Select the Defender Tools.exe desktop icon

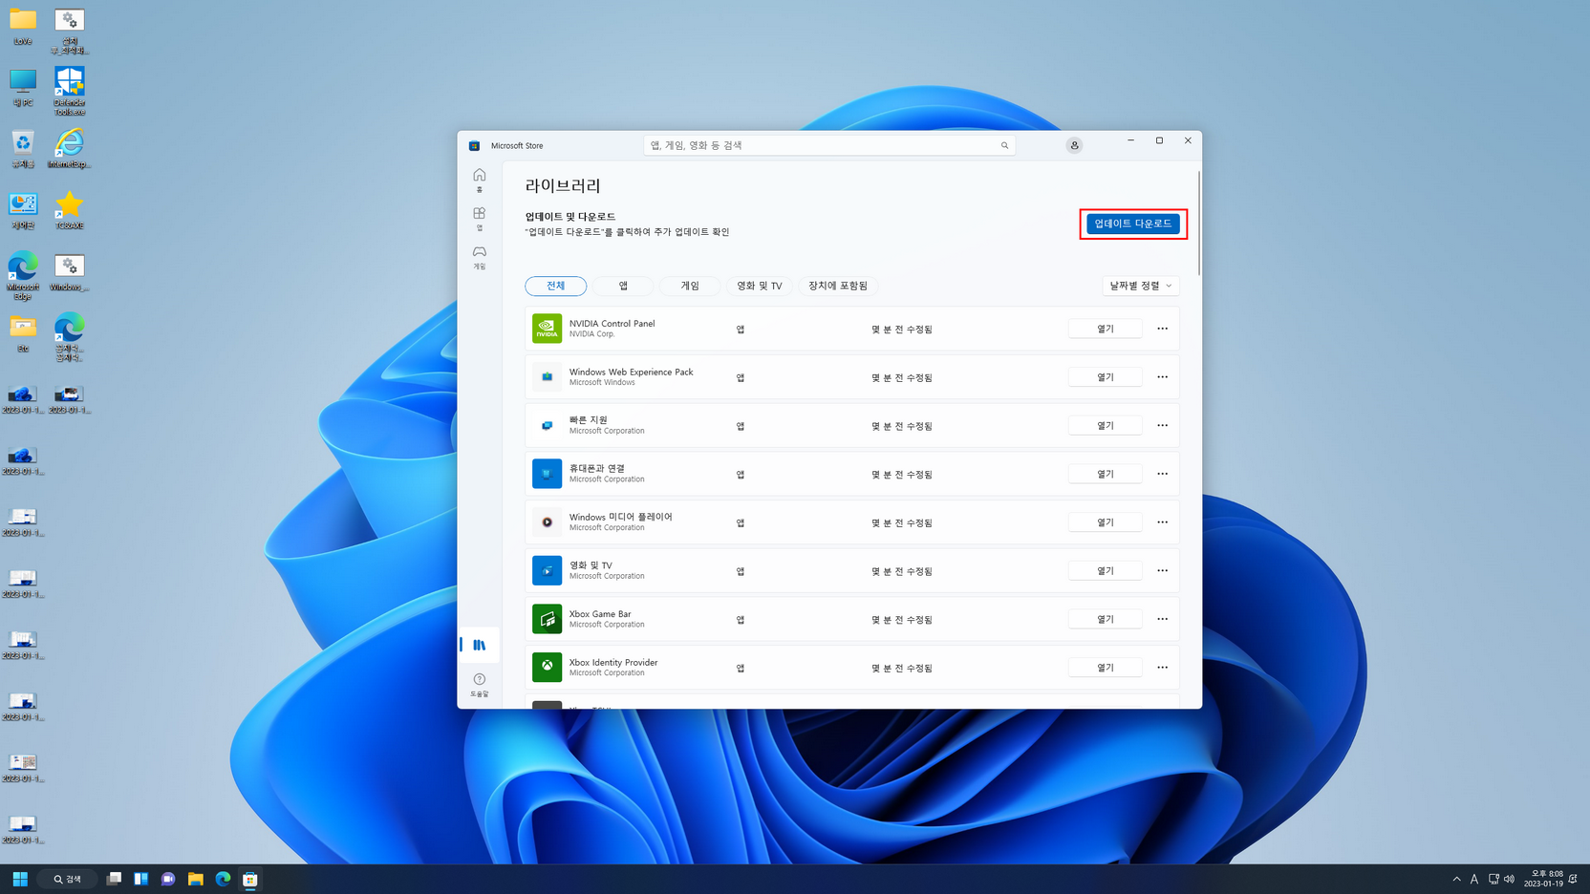coord(69,92)
